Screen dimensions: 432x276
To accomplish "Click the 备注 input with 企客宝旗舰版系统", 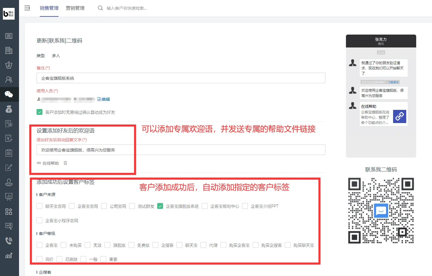I will pyautogui.click(x=181, y=78).
